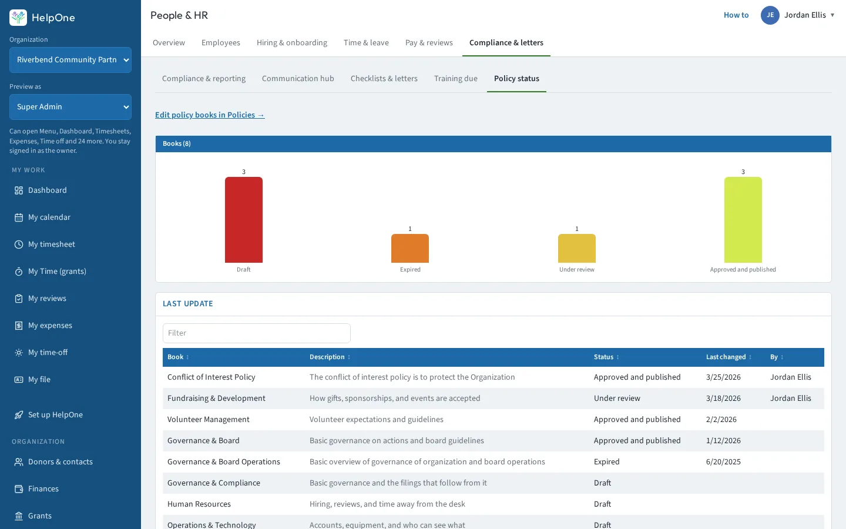
Task: Go to the Time & leave tab
Action: tap(366, 43)
